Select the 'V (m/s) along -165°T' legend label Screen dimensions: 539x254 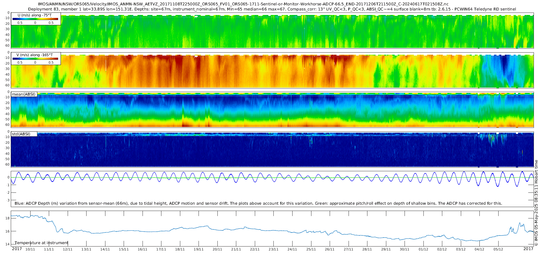click(x=35, y=55)
